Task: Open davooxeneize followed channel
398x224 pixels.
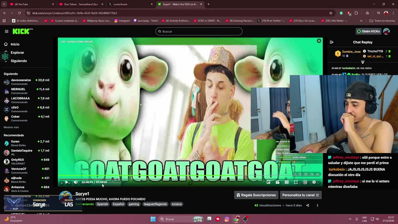Action: [x=26, y=82]
